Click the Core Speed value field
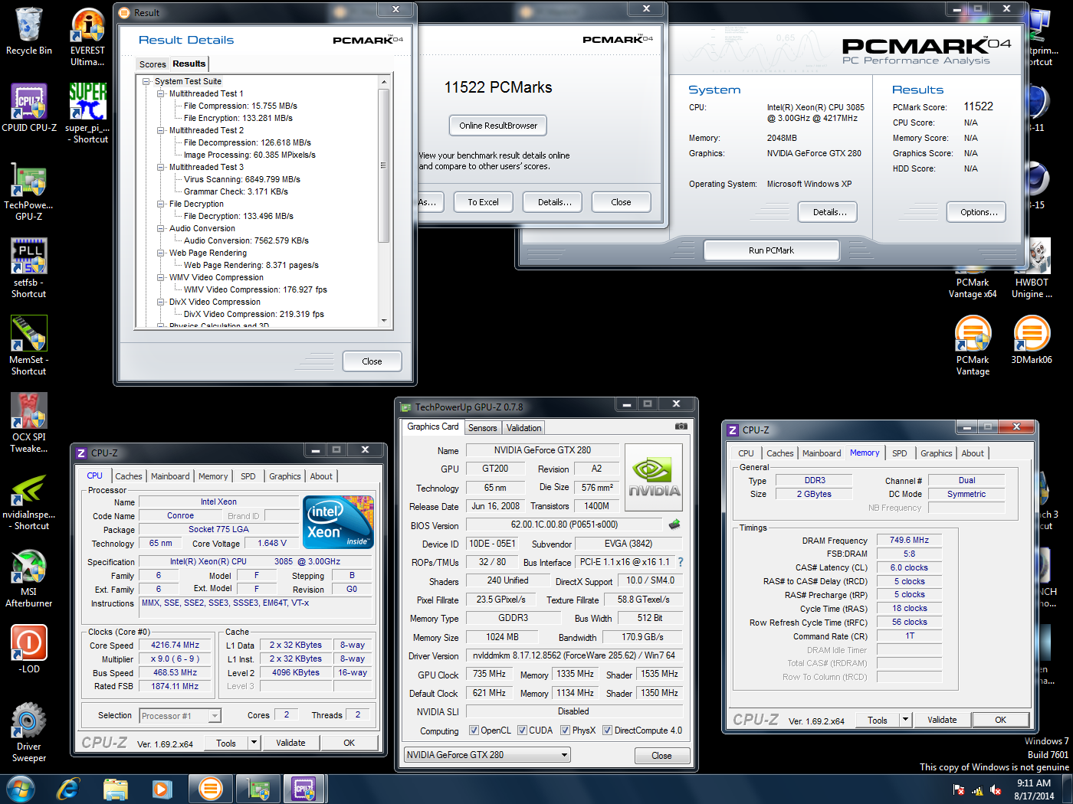Image resolution: width=1073 pixels, height=804 pixels. (x=175, y=645)
